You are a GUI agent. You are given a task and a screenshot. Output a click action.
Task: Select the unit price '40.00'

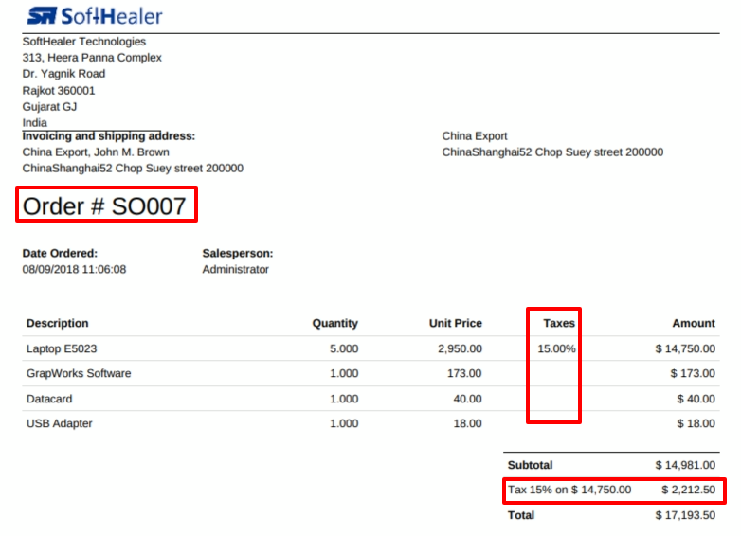point(468,399)
